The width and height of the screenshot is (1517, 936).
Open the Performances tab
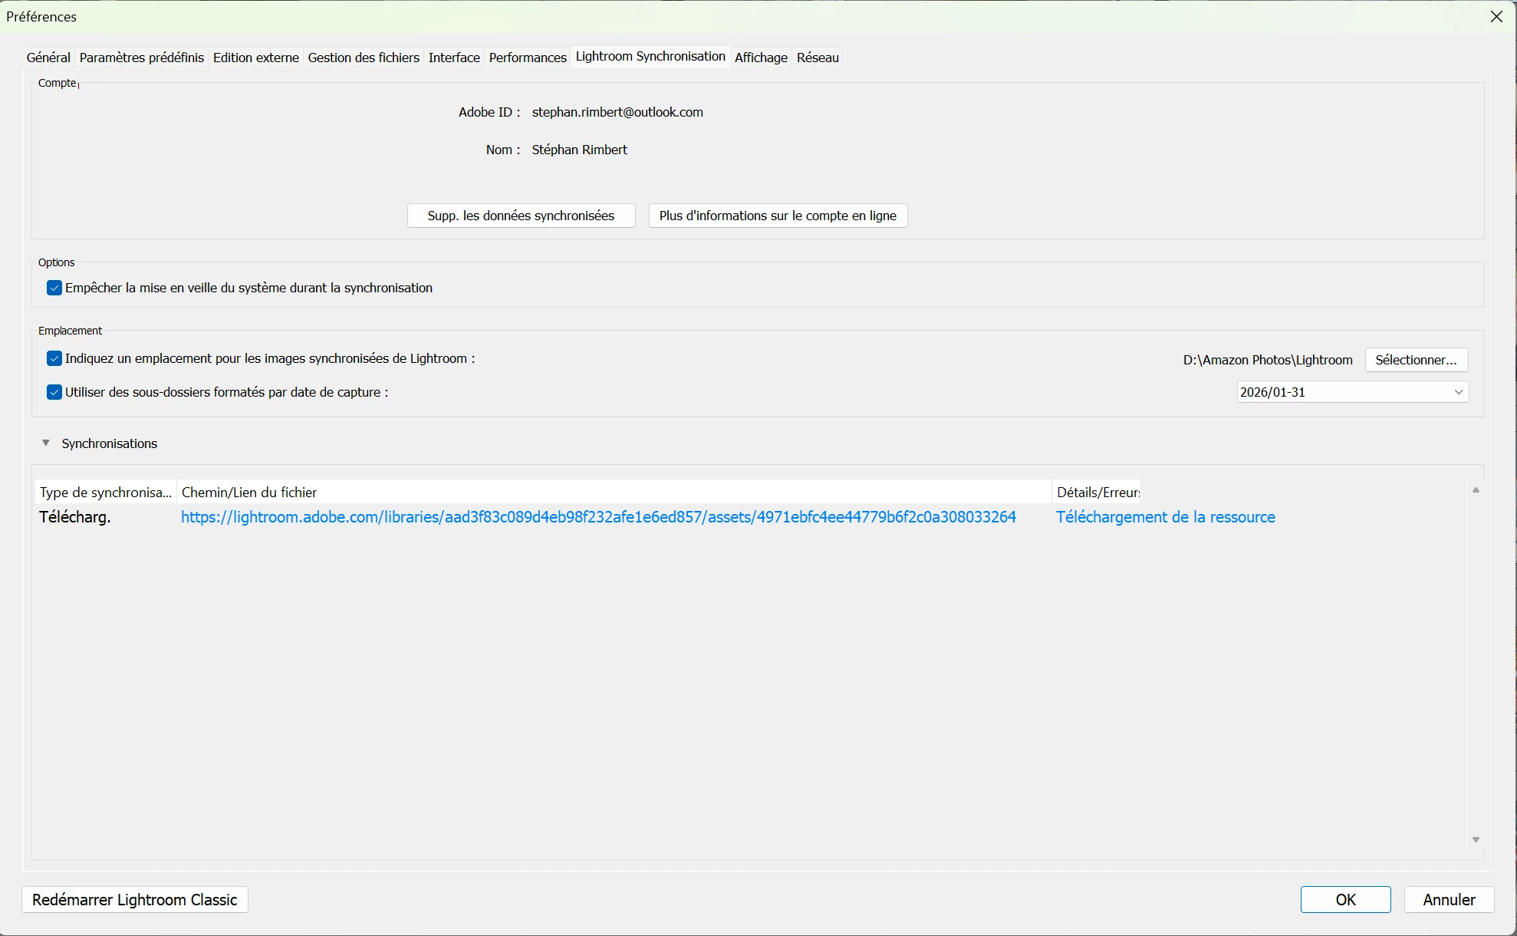(x=528, y=58)
